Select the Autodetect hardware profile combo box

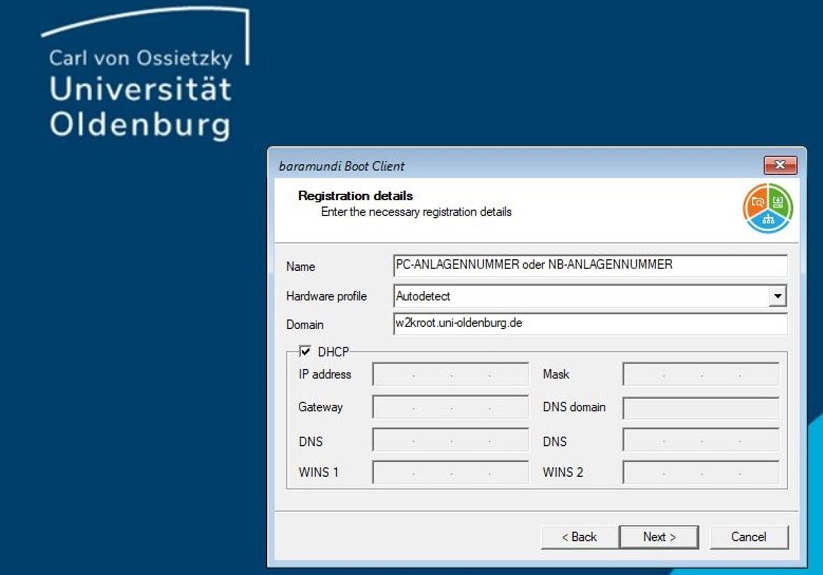581,296
